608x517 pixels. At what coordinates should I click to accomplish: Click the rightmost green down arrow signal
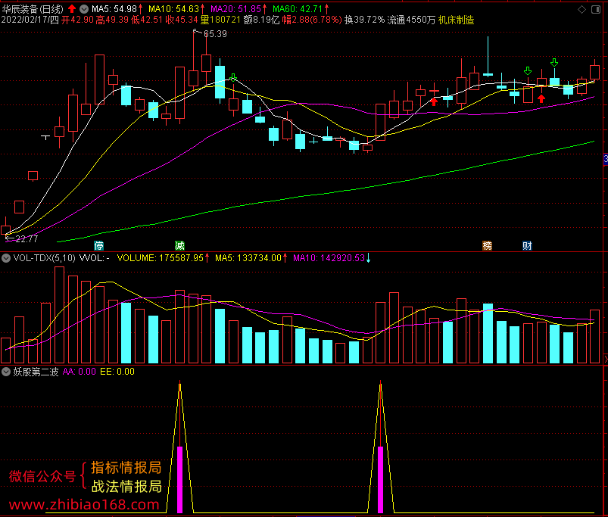554,62
